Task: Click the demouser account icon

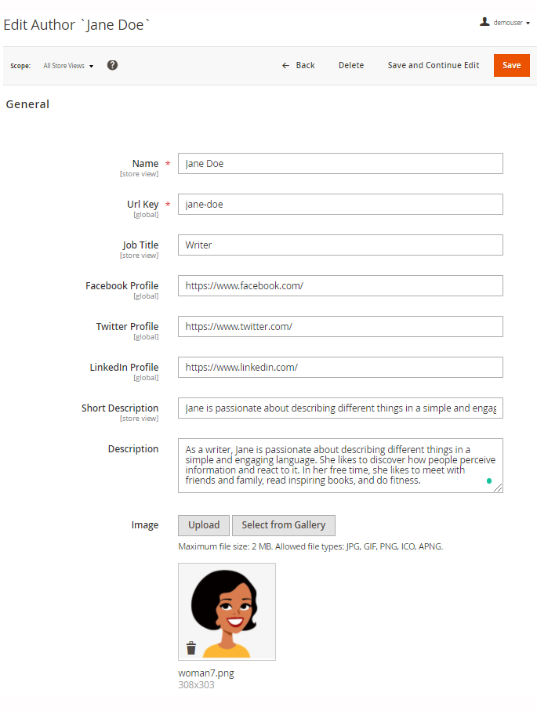Action: click(x=485, y=23)
